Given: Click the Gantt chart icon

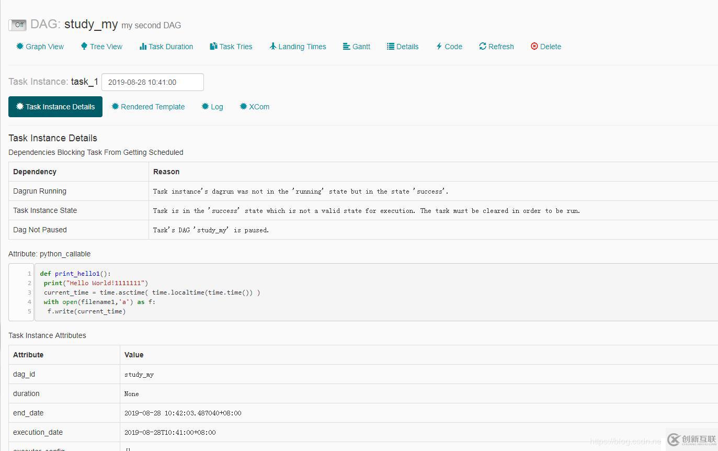Looking at the screenshot, I should pyautogui.click(x=346, y=46).
